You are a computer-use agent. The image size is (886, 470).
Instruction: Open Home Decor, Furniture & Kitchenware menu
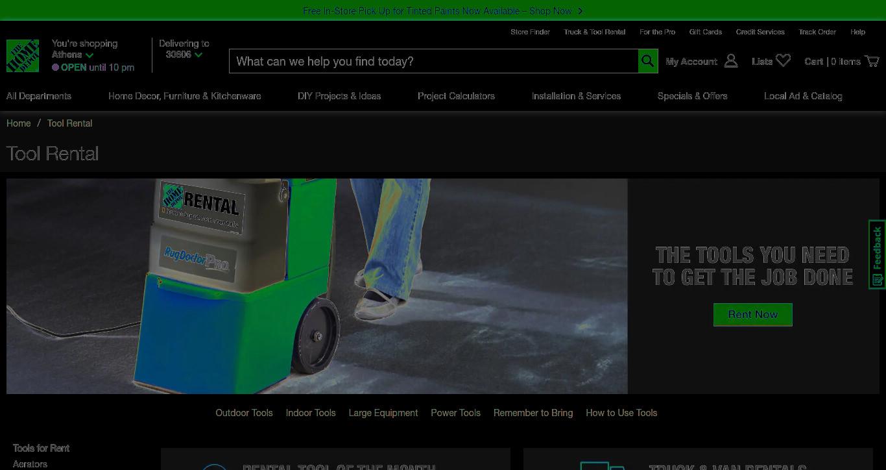tap(185, 96)
